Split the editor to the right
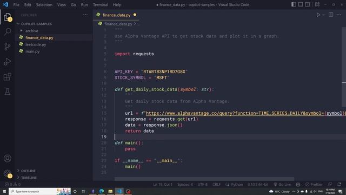This screenshot has width=346, height=195. tap(331, 15)
